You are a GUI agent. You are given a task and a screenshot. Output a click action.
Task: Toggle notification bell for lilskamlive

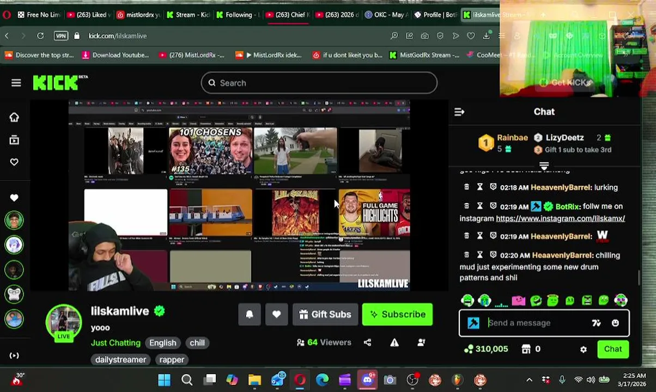tap(250, 314)
